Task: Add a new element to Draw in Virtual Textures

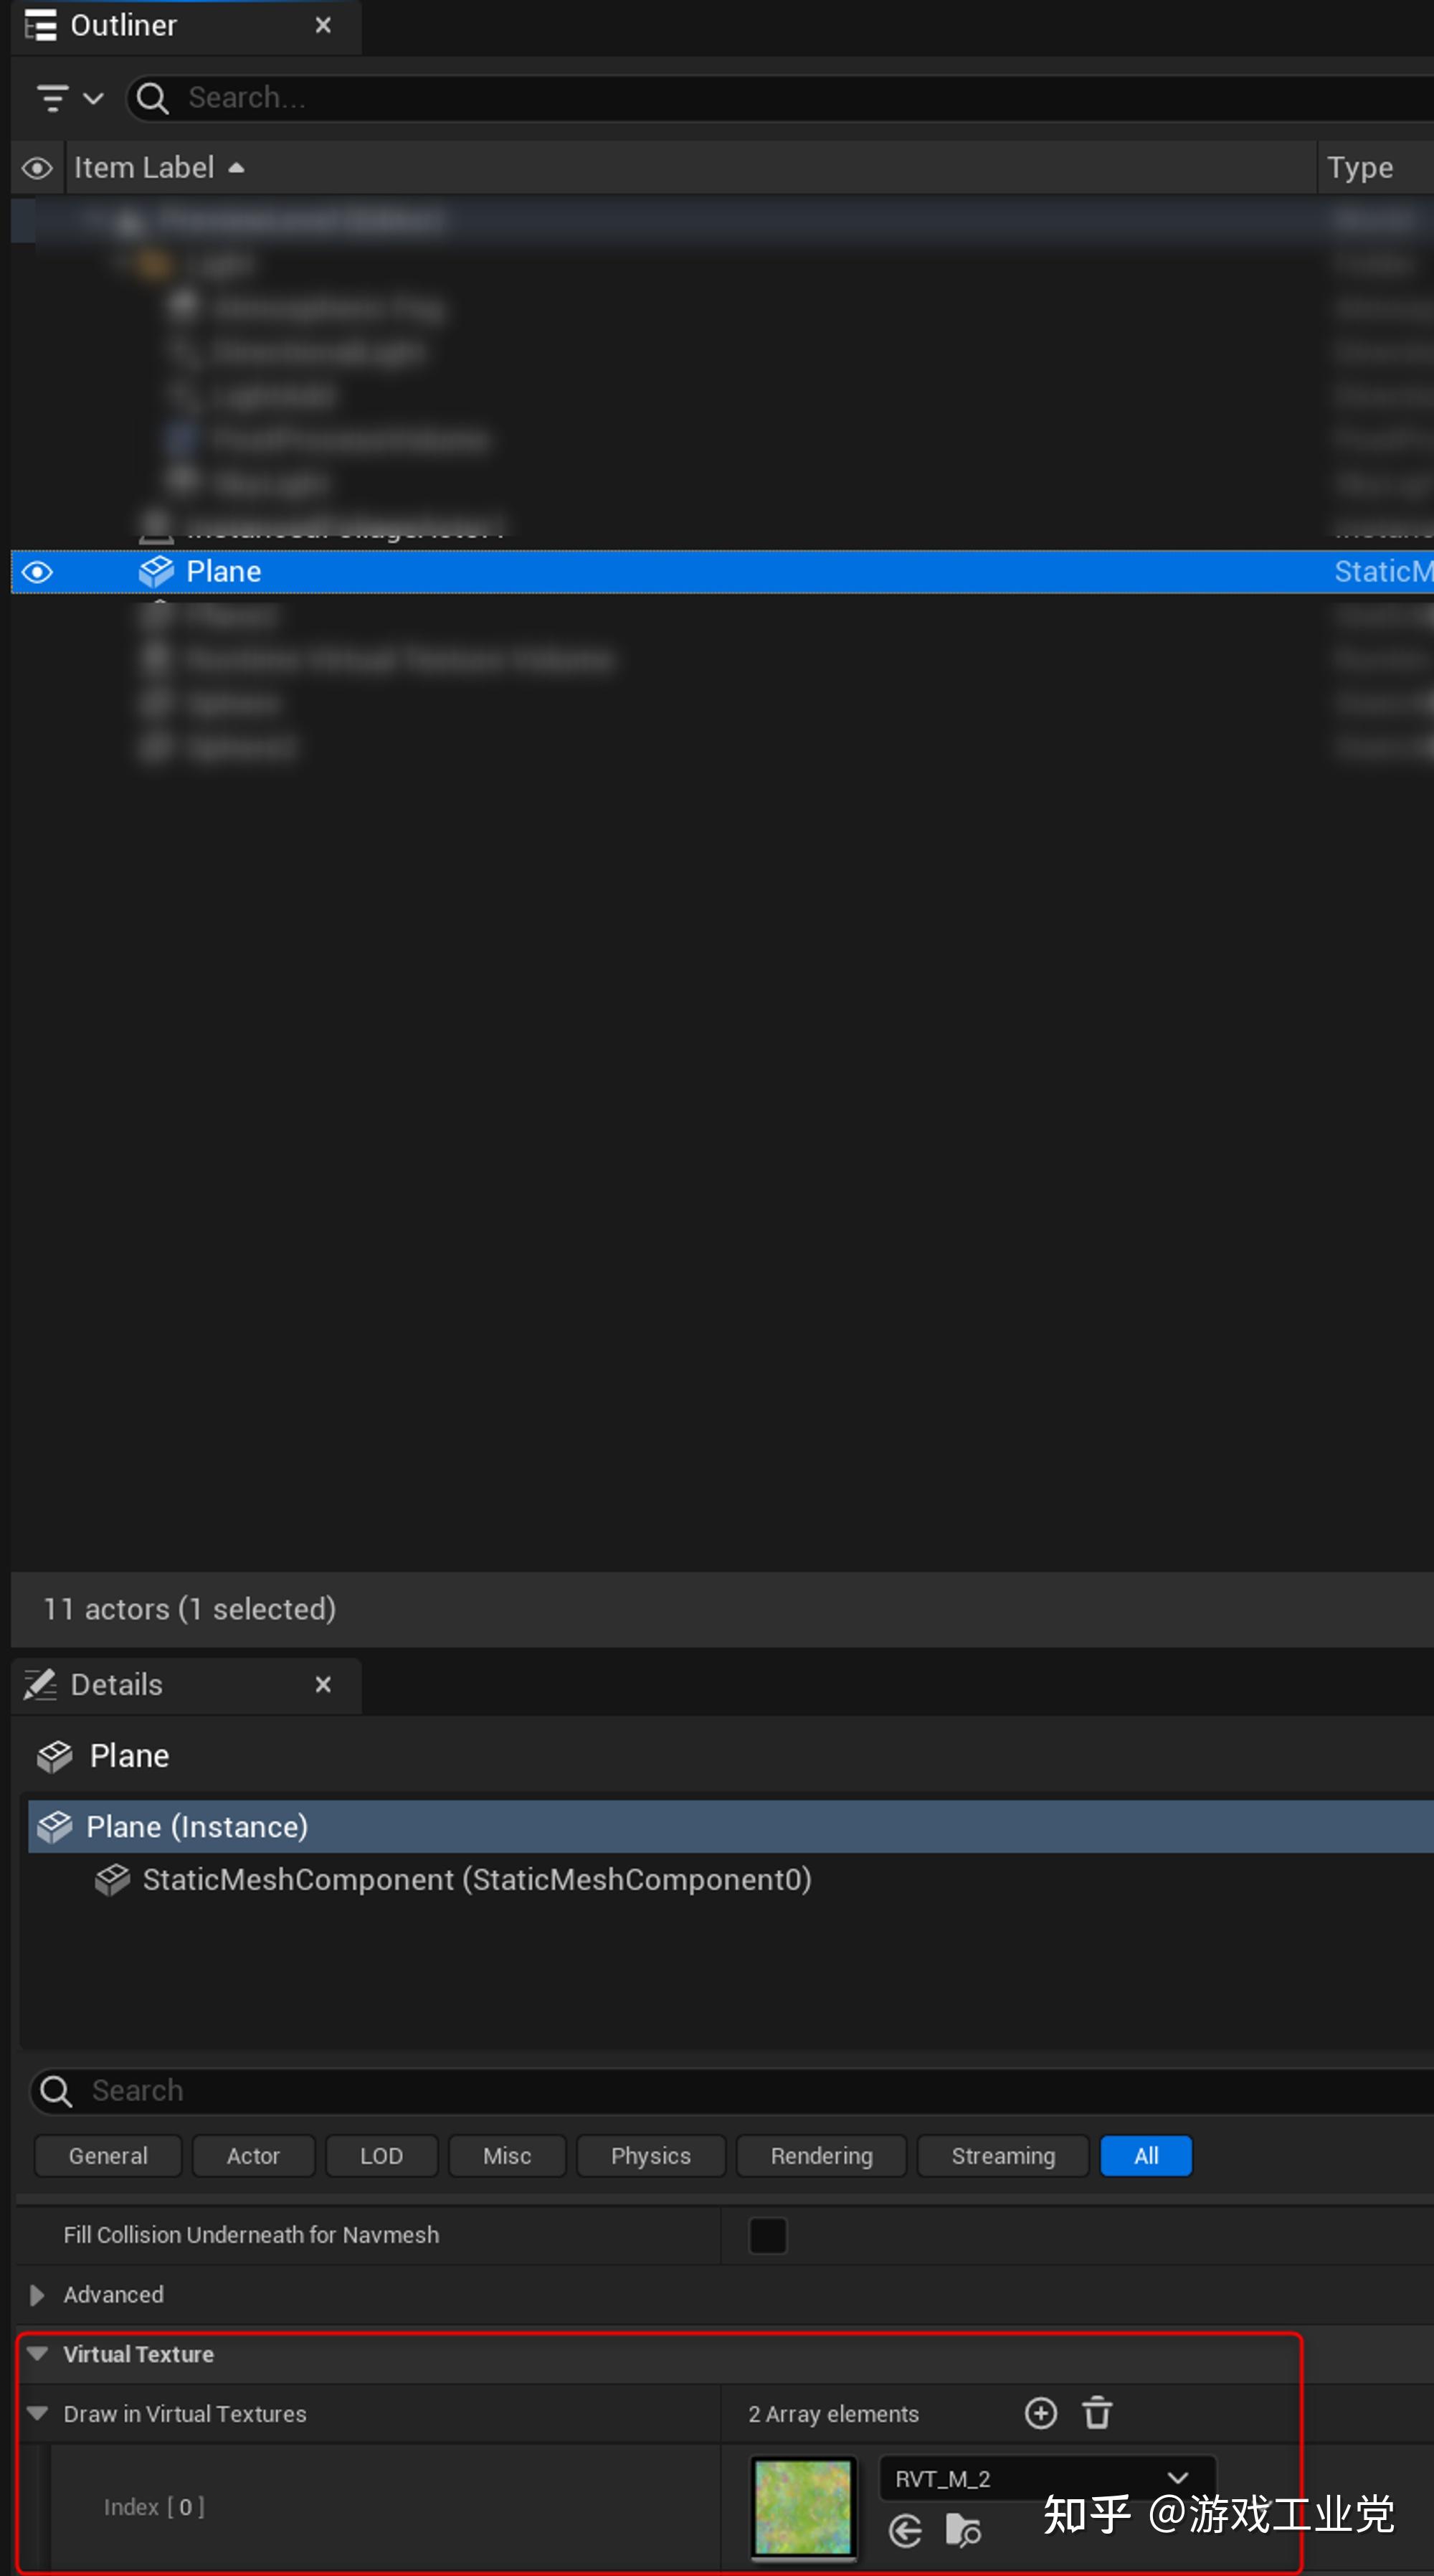Action: [1040, 2413]
